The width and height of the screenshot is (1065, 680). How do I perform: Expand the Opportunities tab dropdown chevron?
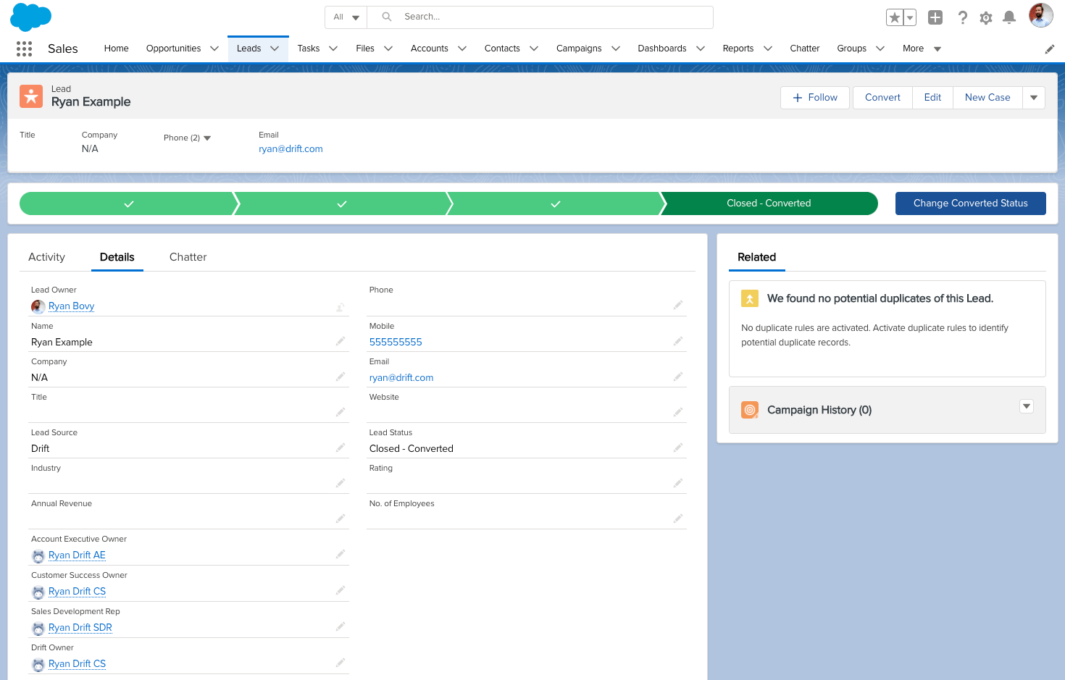click(214, 49)
